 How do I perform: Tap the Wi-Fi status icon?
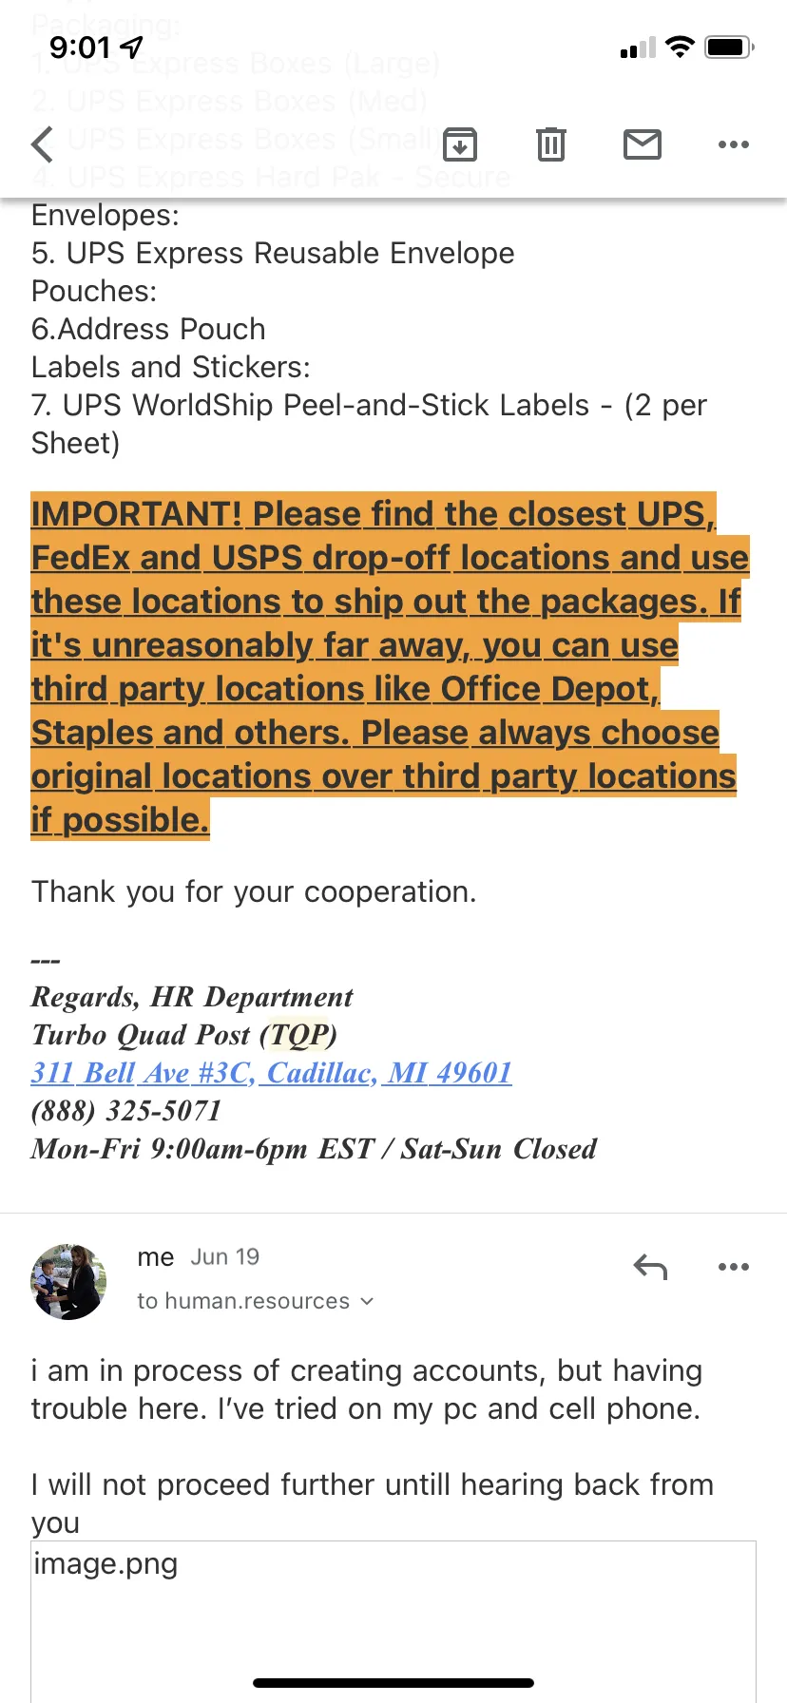click(x=680, y=47)
